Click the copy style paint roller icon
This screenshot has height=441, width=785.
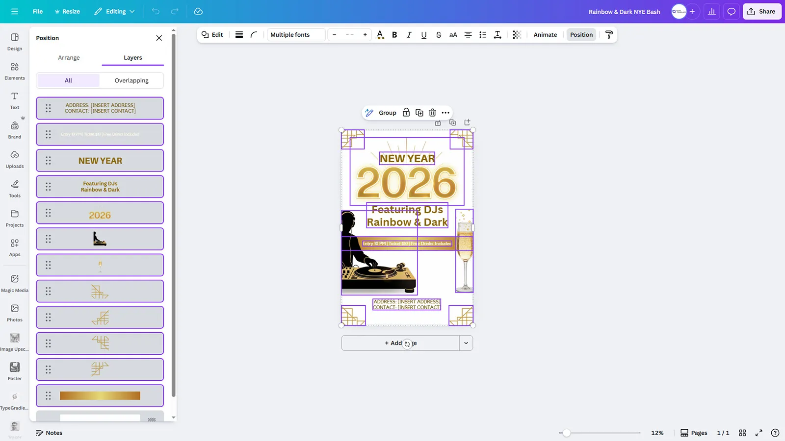(x=609, y=35)
